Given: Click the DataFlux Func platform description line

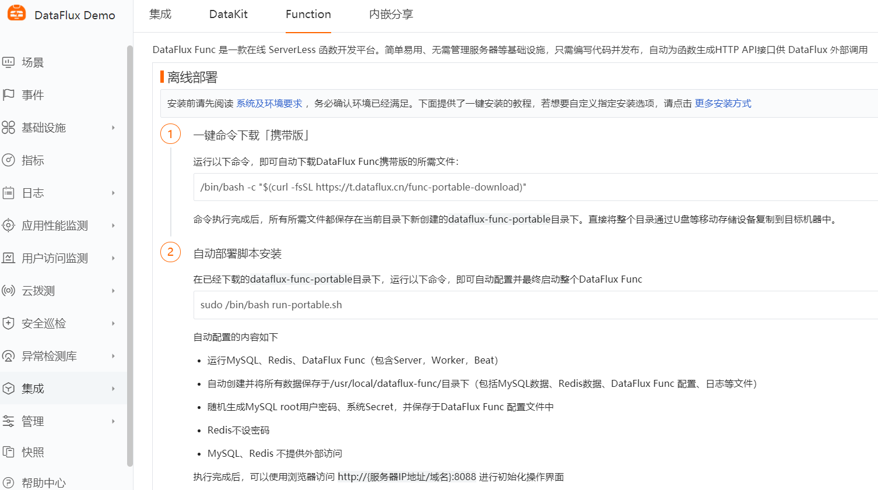Looking at the screenshot, I should (x=510, y=50).
